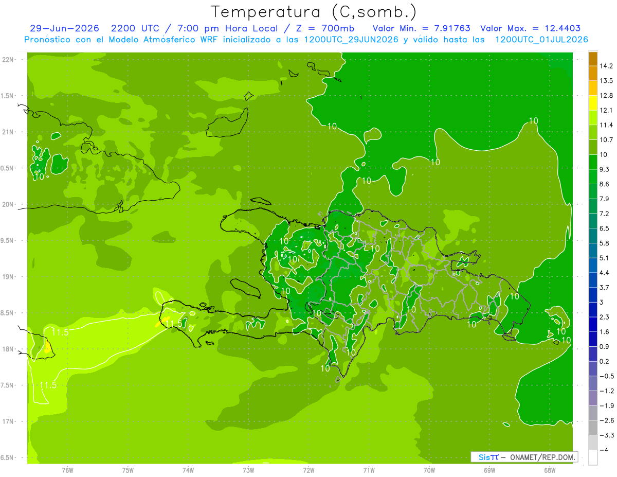Click the '72W' longitude axis label
Image resolution: width=617 pixels, height=477 pixels.
[308, 470]
